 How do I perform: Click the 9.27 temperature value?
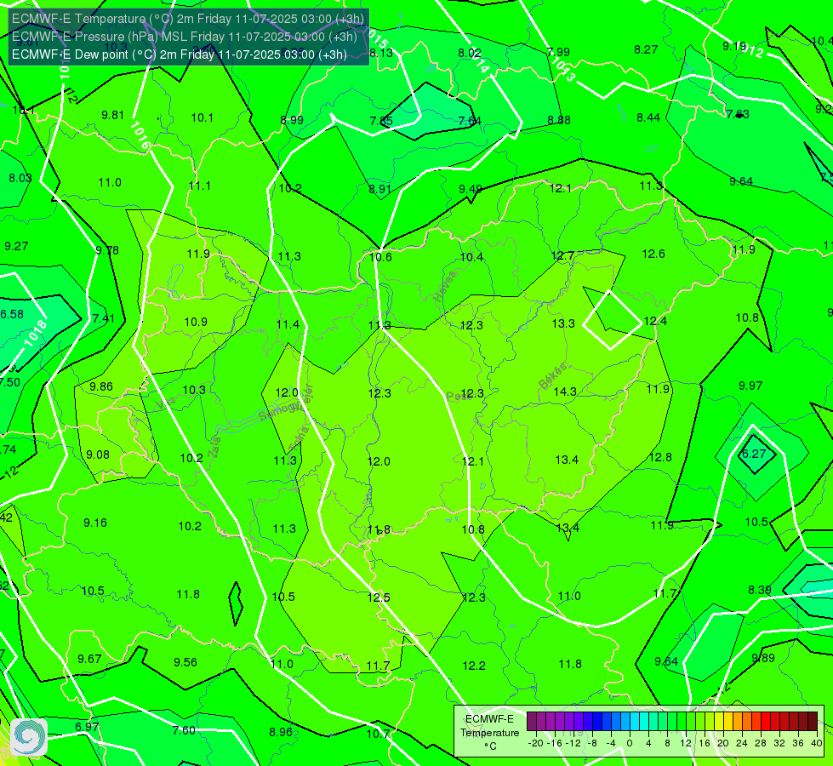[16, 246]
